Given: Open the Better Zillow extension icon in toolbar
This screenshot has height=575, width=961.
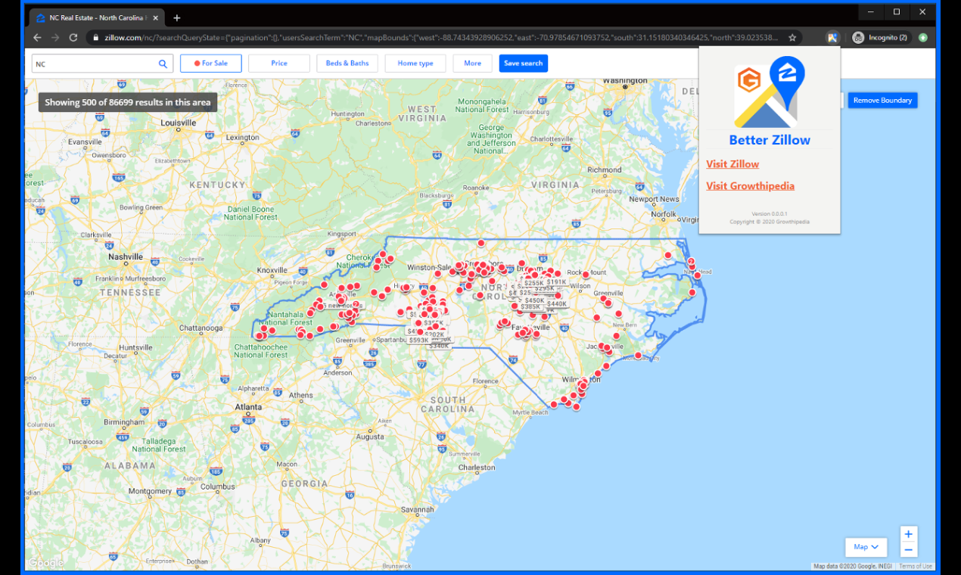Looking at the screenshot, I should tap(832, 37).
